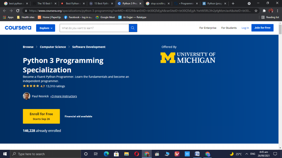282x158 pixels.
Task: Open the Chrome profile avatar
Action: (271, 11)
